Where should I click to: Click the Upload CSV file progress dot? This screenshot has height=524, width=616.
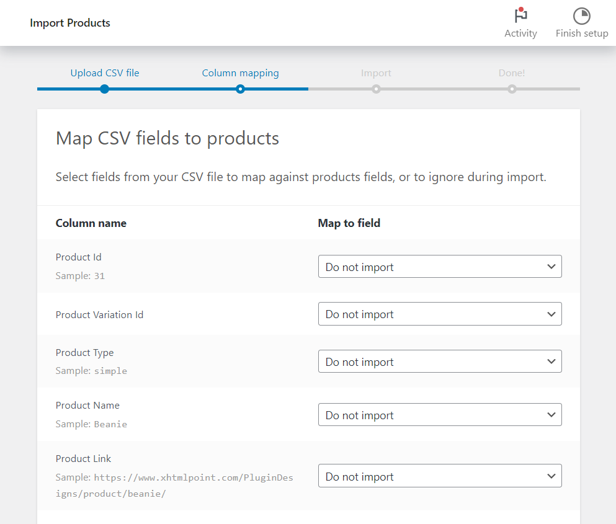104,89
